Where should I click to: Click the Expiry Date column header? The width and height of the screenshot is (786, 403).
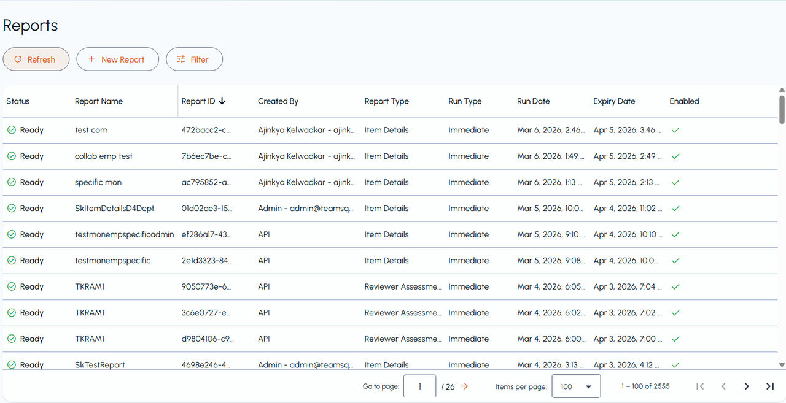[x=614, y=101]
